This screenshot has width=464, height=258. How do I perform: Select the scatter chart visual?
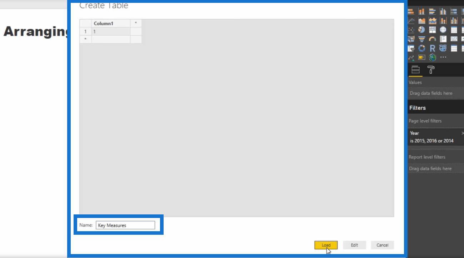click(411, 30)
